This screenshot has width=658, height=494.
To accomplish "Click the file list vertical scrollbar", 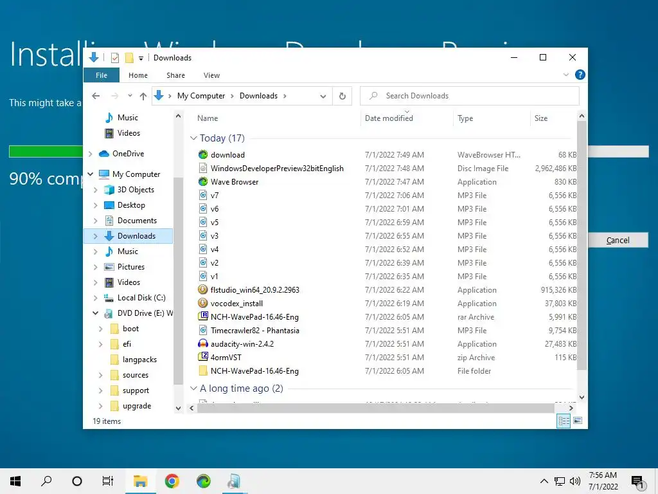I will click(x=582, y=246).
